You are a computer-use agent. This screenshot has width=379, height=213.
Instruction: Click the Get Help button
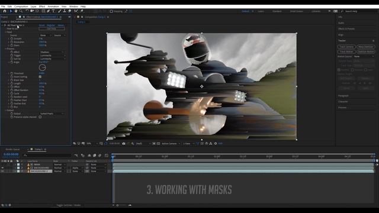[52, 28]
